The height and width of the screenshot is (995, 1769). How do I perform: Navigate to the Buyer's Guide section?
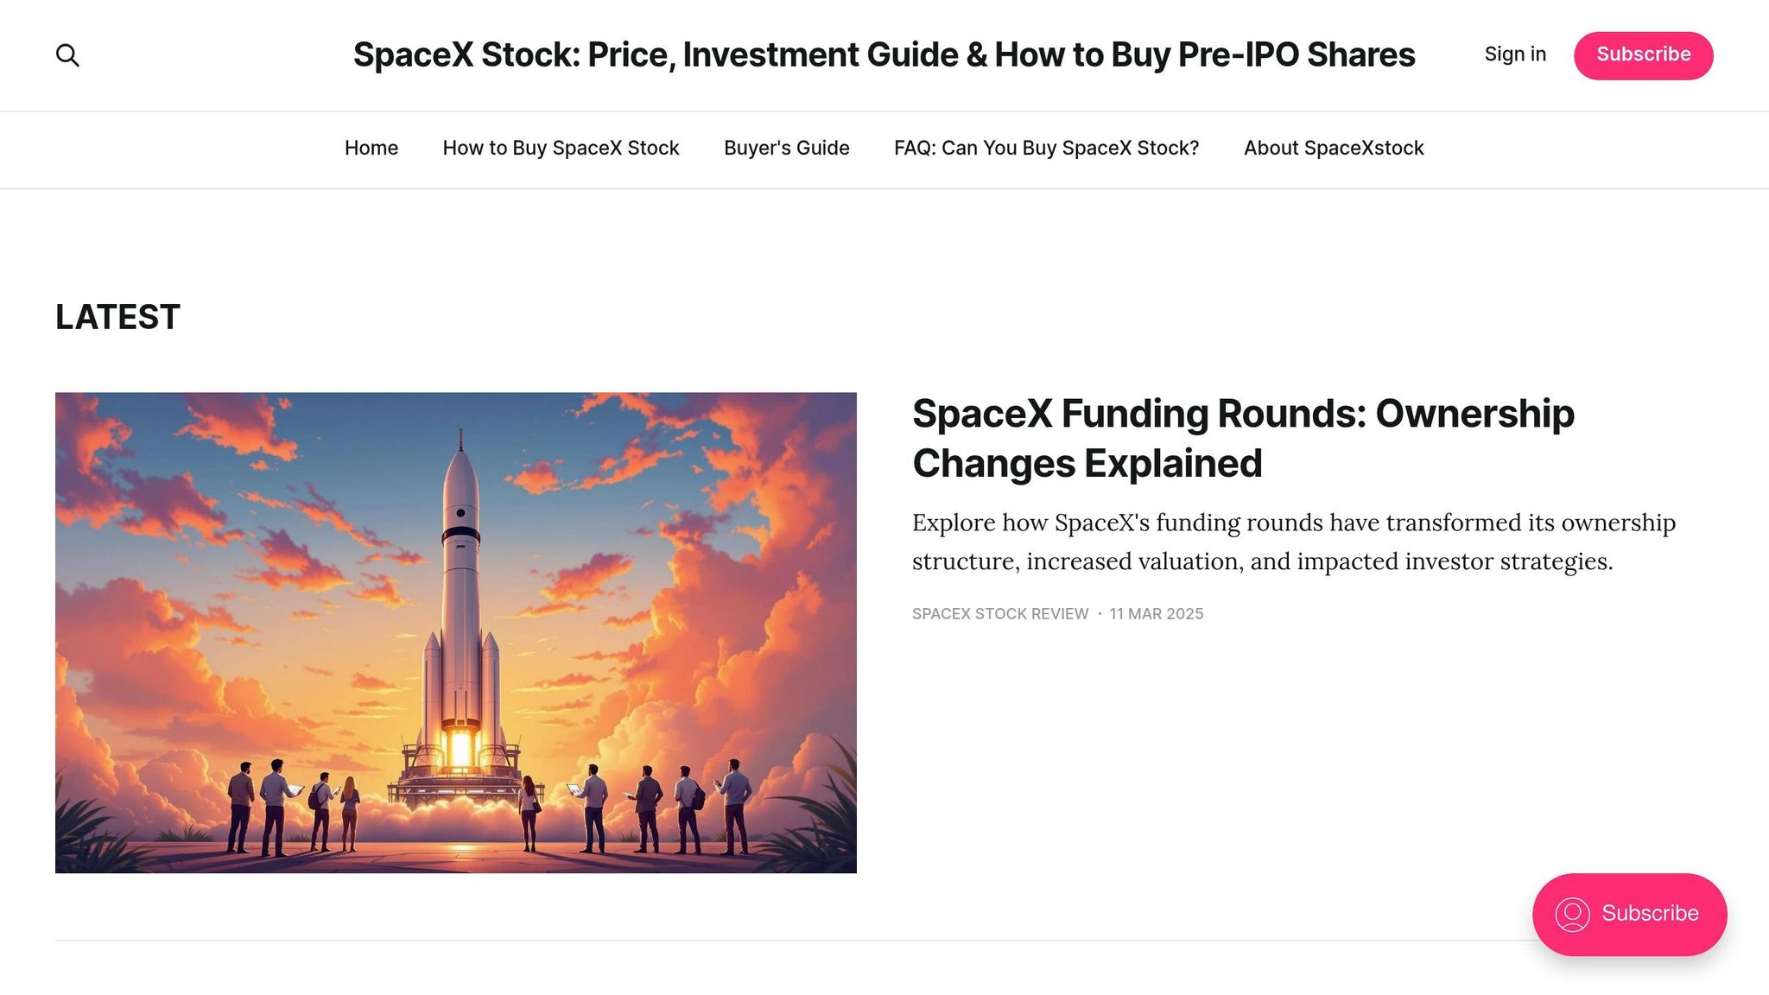(x=785, y=148)
